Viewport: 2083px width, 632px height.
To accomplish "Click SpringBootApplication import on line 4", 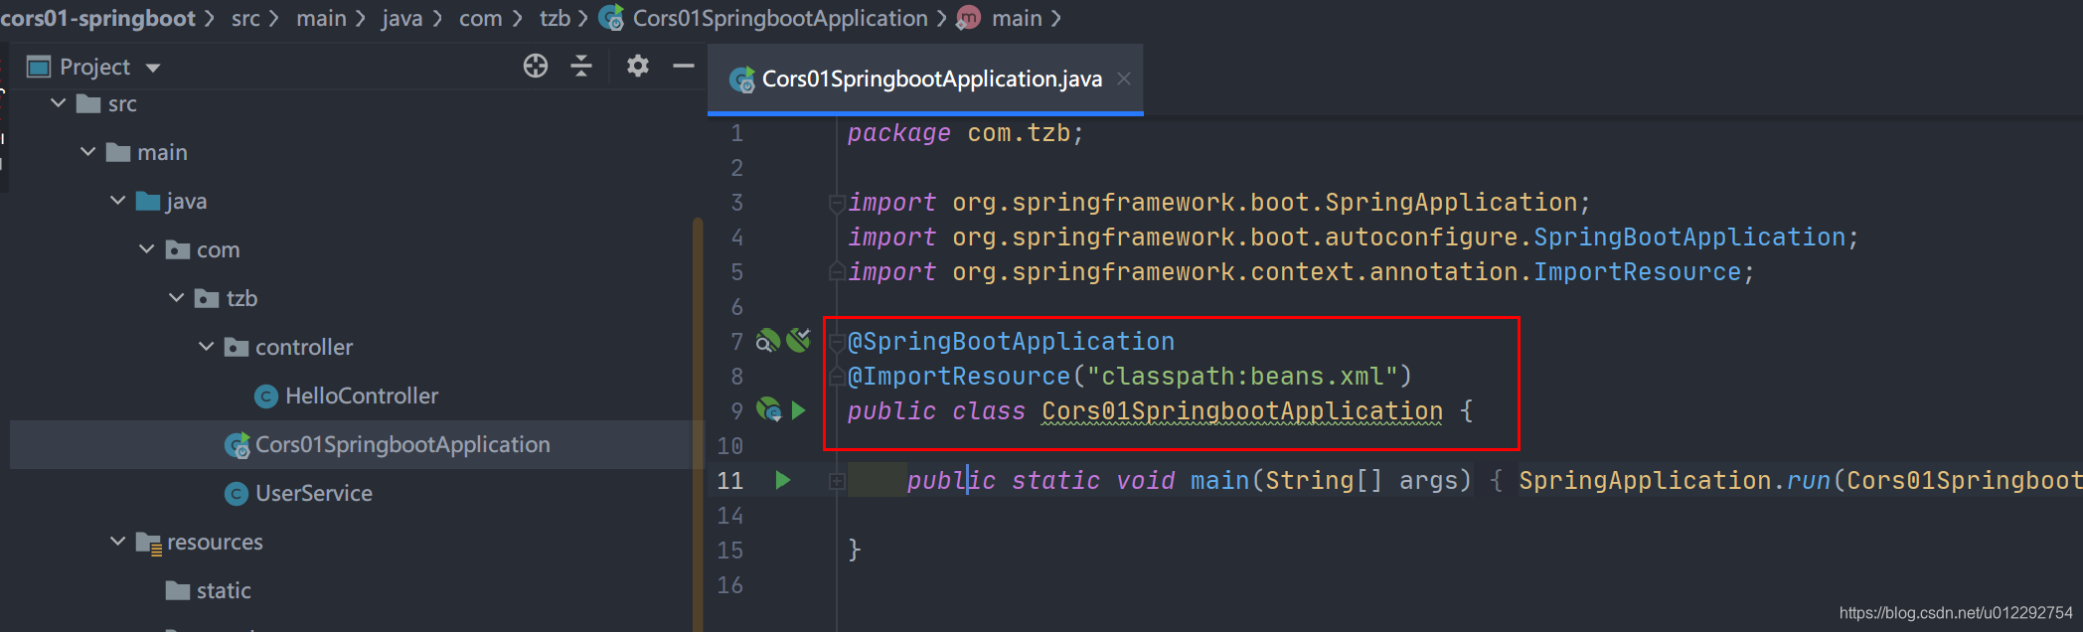I will (x=1689, y=237).
